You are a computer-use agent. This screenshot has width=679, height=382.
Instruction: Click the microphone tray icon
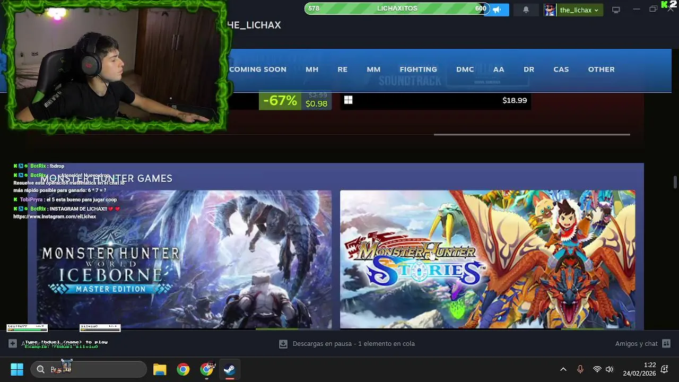tap(580, 369)
